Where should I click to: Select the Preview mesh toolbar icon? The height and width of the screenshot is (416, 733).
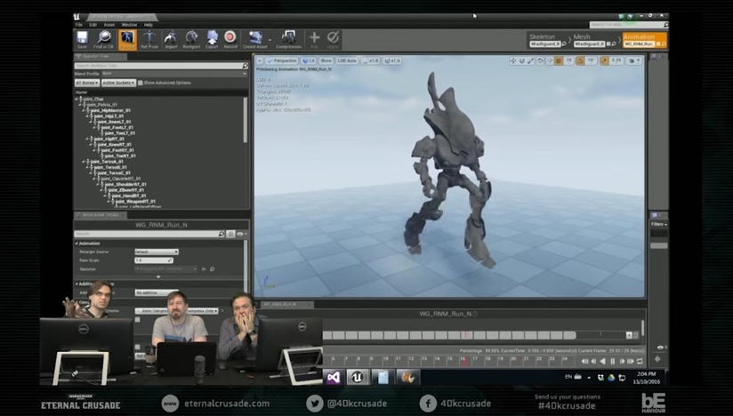[127, 39]
